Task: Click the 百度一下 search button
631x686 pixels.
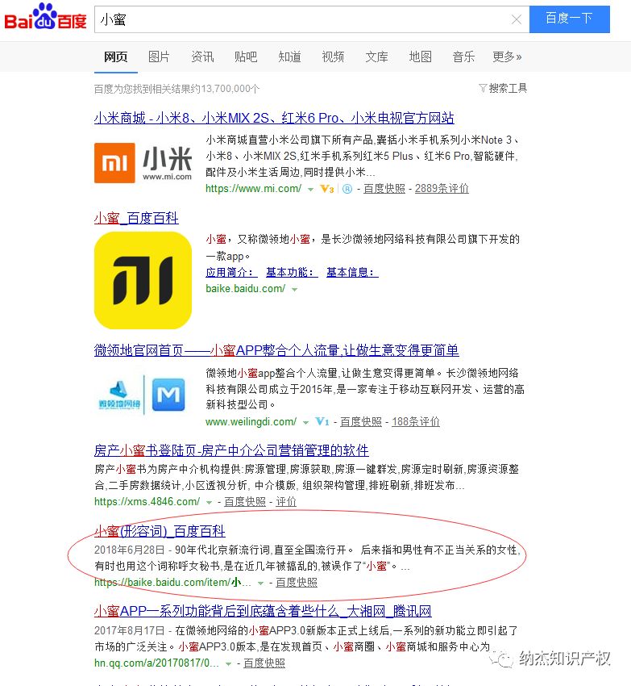Action: (x=569, y=19)
